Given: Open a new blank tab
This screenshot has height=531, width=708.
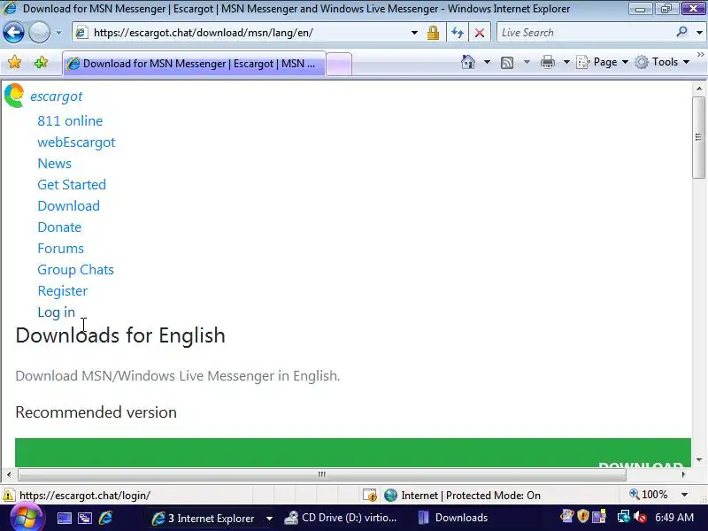Looking at the screenshot, I should (339, 64).
